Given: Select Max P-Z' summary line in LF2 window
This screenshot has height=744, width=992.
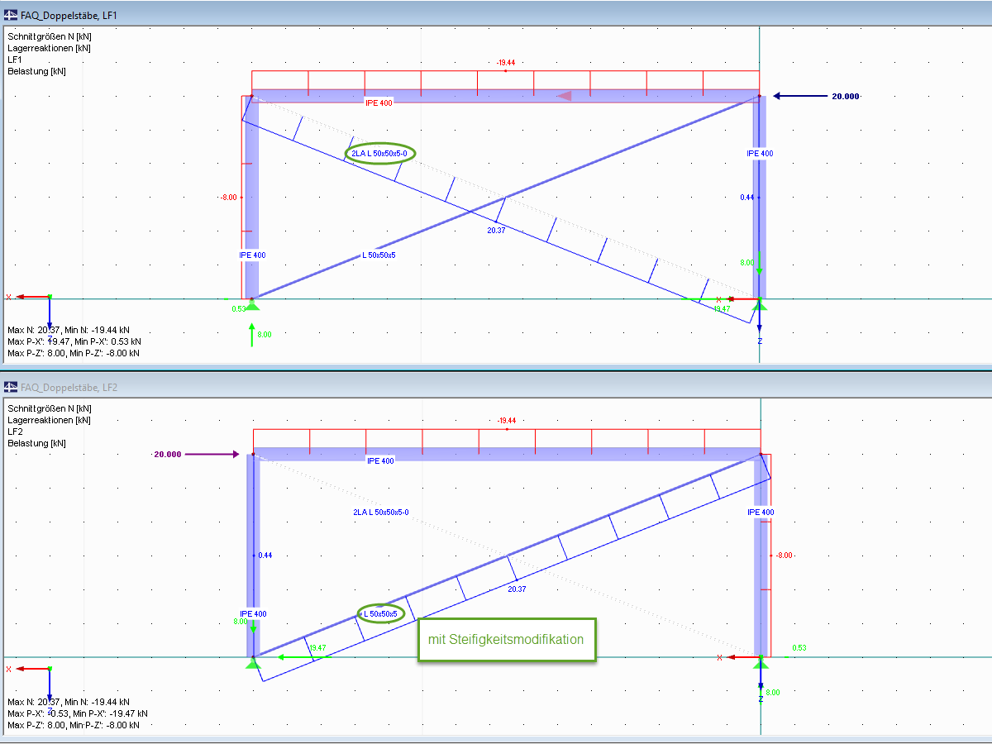Looking at the screenshot, I should [x=74, y=725].
